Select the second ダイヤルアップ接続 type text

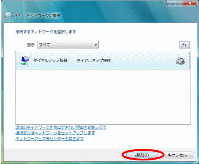point(93,61)
